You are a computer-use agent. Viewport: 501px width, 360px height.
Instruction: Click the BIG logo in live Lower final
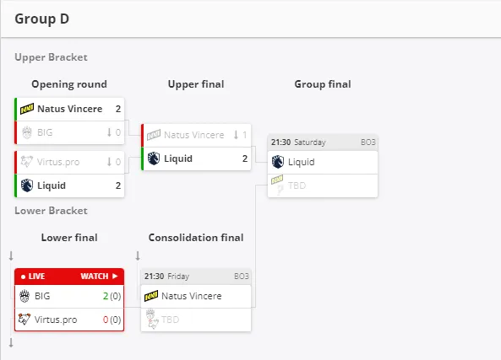coord(25,296)
